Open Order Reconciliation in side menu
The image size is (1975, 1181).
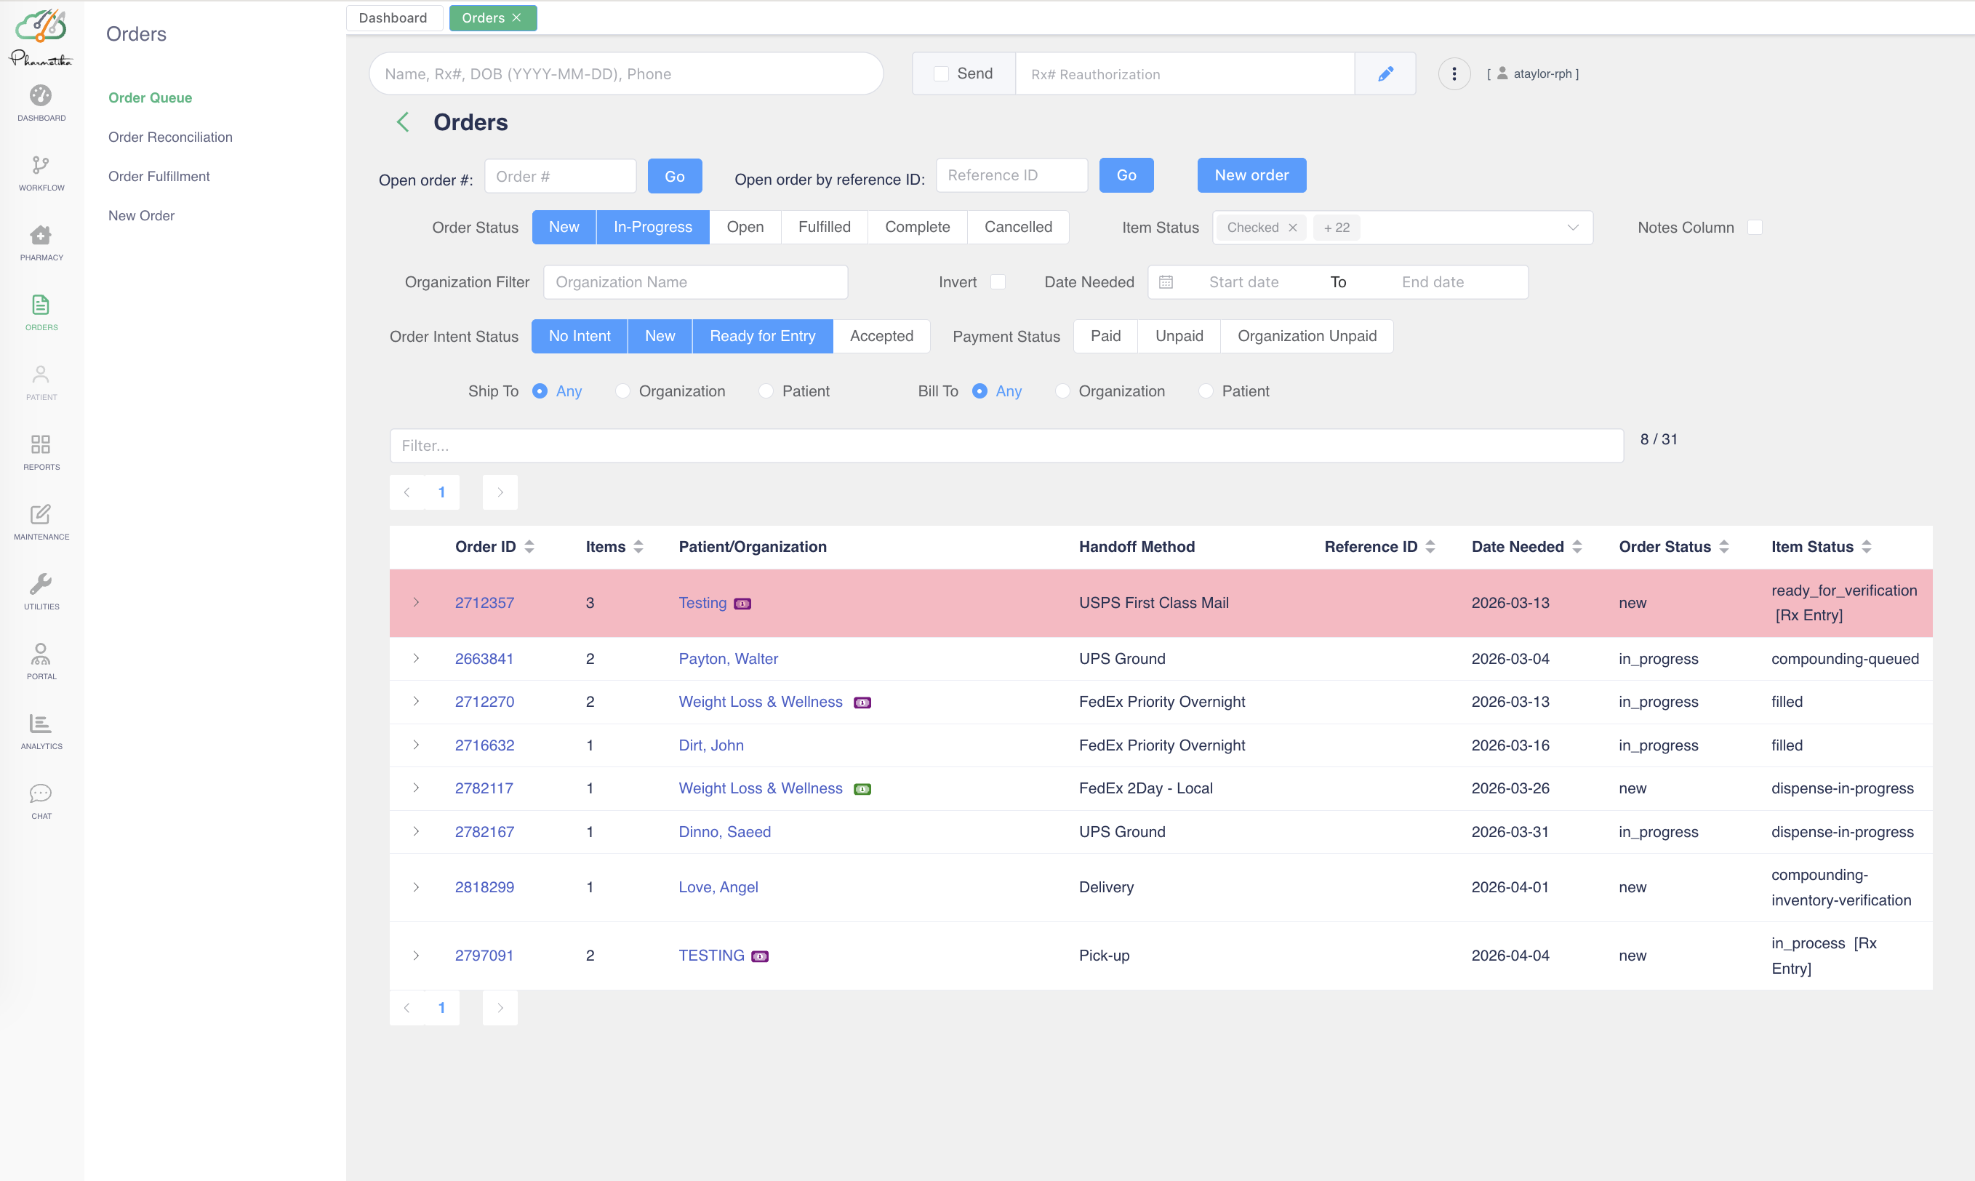(x=170, y=137)
